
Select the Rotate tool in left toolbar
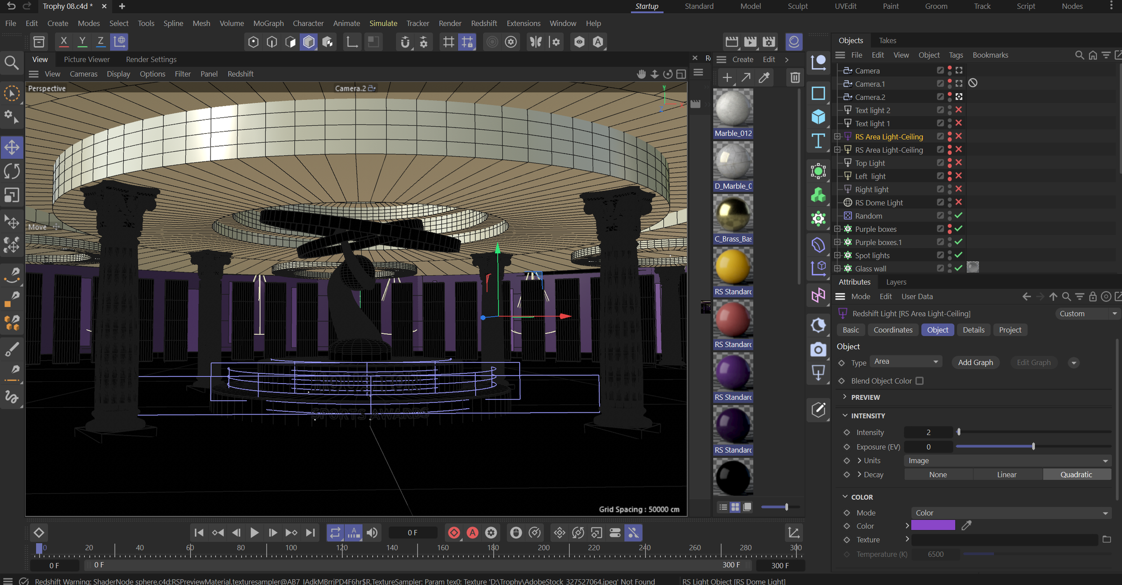pyautogui.click(x=12, y=171)
